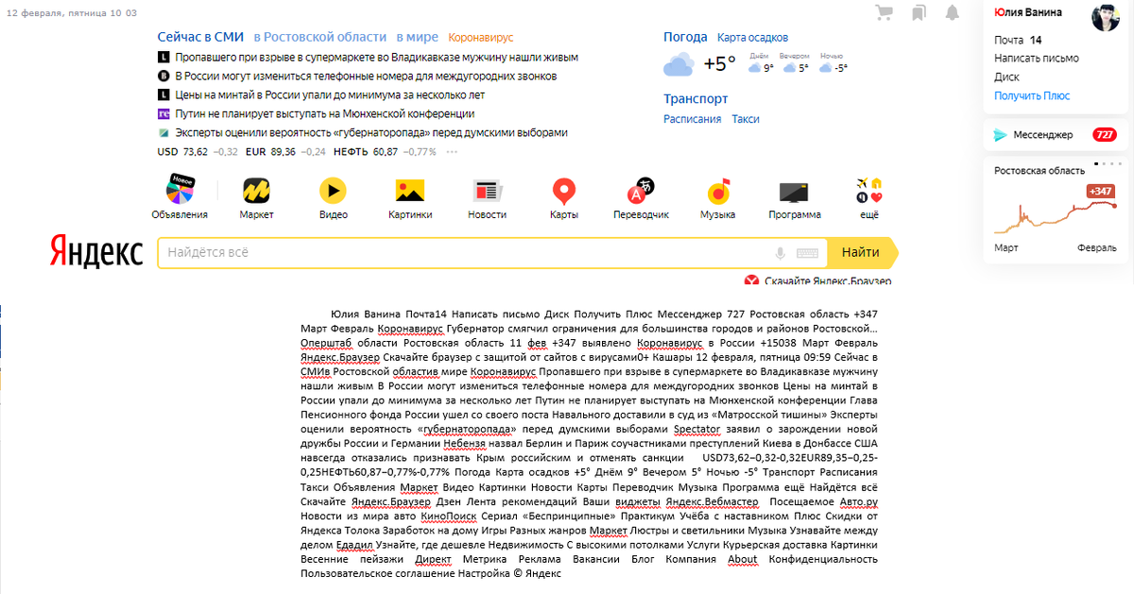
Task: Switch to в мире news tab
Action: click(417, 37)
